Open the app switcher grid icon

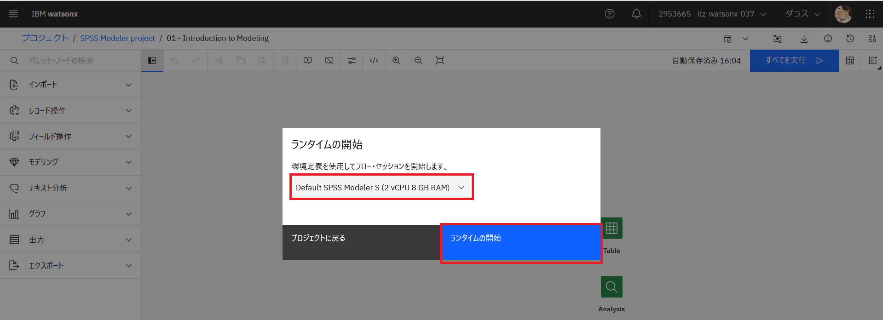click(870, 14)
